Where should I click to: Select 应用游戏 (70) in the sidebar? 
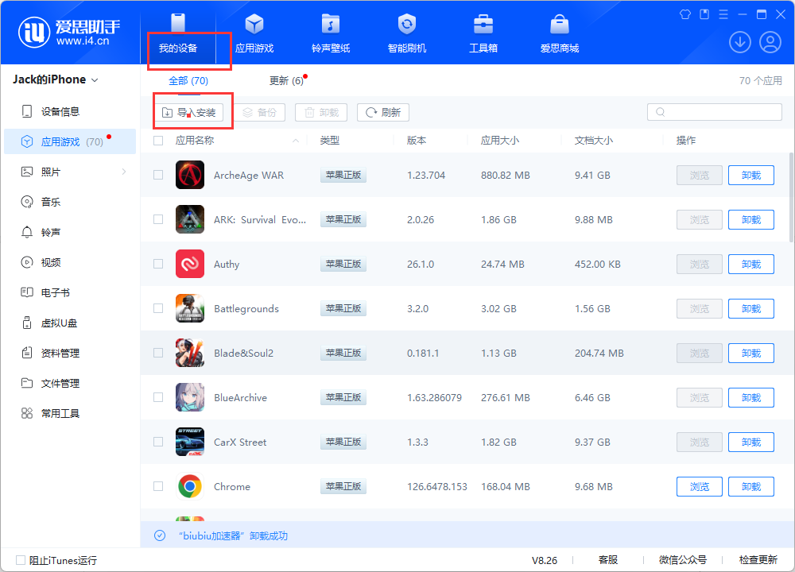coord(70,141)
